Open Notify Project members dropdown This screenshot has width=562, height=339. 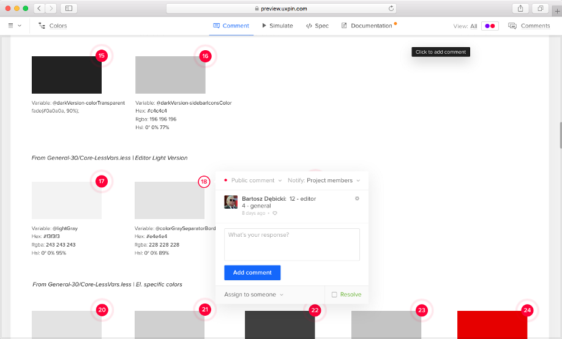tap(324, 181)
